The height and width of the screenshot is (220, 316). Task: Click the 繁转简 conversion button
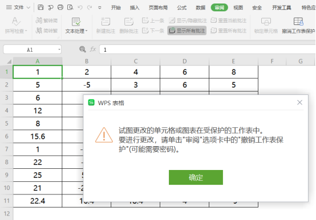47,20
